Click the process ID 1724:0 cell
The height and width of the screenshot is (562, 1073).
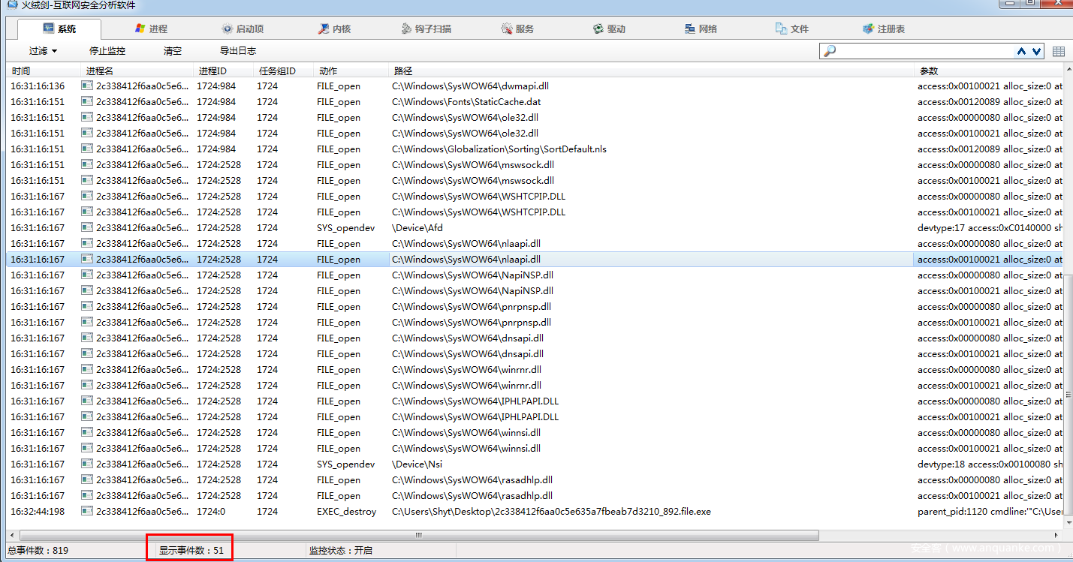click(211, 512)
